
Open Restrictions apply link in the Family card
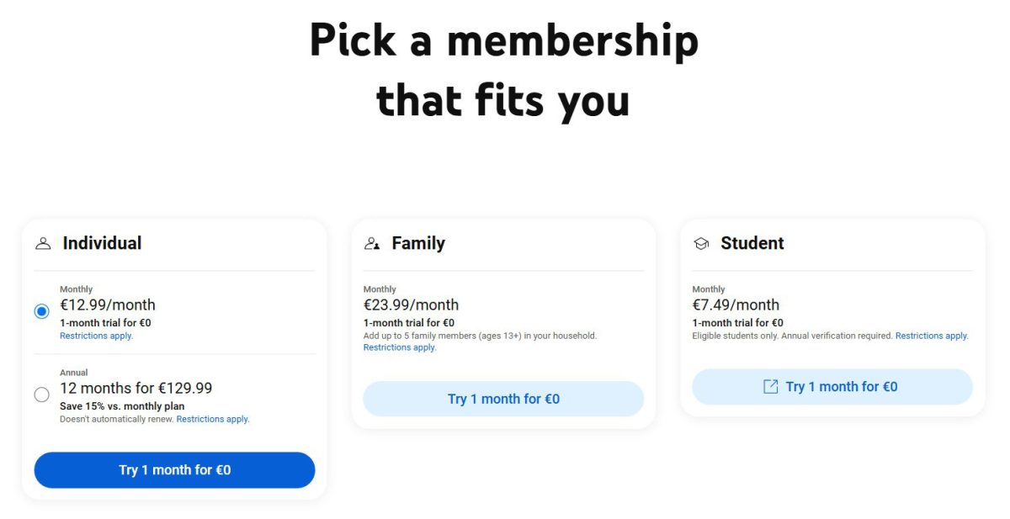coord(400,347)
